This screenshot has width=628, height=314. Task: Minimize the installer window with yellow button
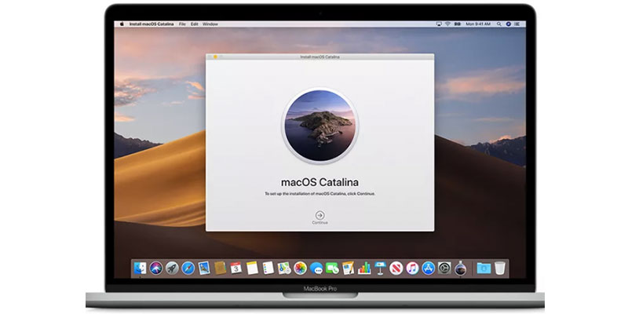coord(215,57)
